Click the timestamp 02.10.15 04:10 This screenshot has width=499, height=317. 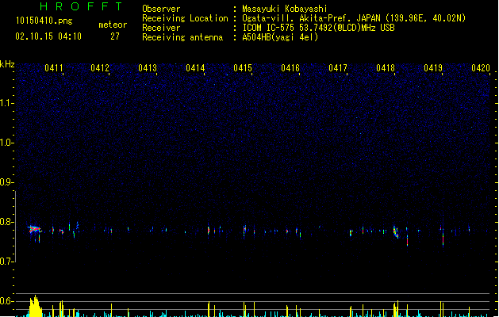(48, 36)
